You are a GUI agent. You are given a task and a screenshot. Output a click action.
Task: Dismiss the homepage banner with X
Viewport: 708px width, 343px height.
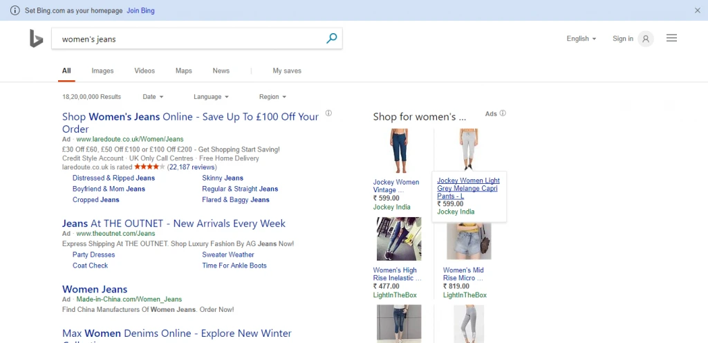click(697, 11)
